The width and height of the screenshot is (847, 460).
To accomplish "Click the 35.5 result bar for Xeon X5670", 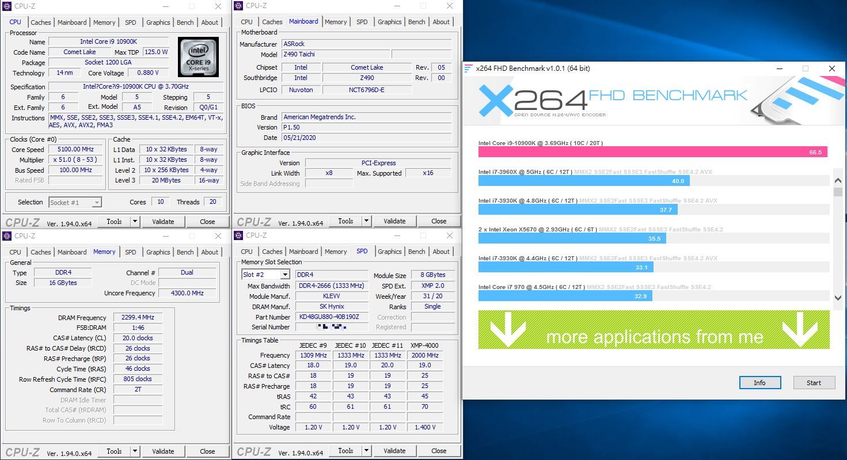I will click(572, 238).
